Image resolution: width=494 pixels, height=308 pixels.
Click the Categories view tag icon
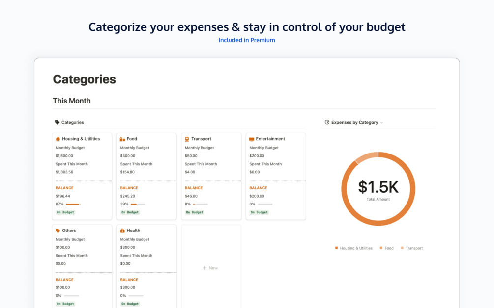57,122
